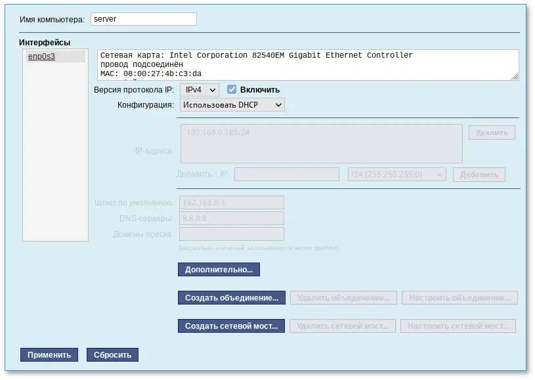Click the «Удалить объединение...» button

coord(342,297)
